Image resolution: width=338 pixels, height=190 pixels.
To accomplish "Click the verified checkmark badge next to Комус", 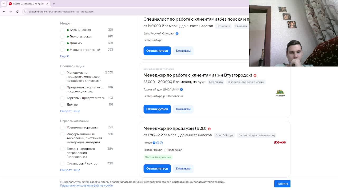I will [154, 143].
